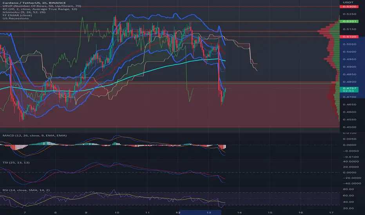365x215 pixels.
Task: Select the Ichimoku (9, 26, 52, 26) legend
Action: (24, 12)
